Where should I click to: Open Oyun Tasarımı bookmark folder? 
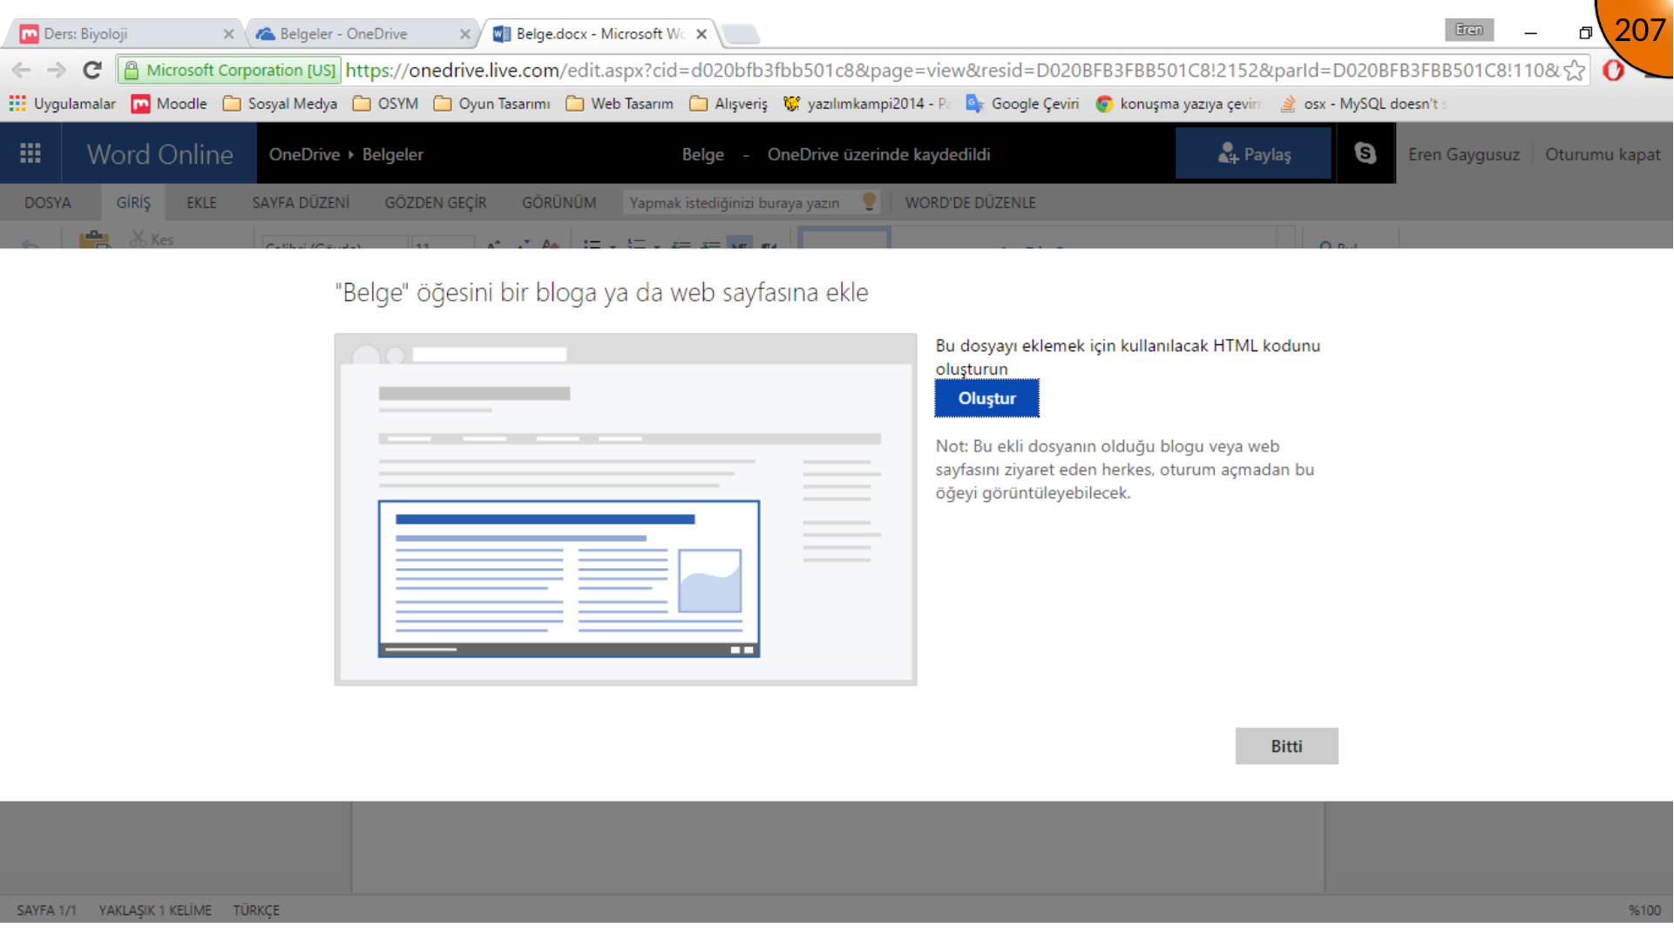pyautogui.click(x=491, y=104)
